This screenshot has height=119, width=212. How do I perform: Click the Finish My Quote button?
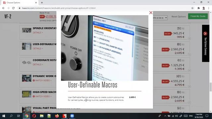[198, 16]
